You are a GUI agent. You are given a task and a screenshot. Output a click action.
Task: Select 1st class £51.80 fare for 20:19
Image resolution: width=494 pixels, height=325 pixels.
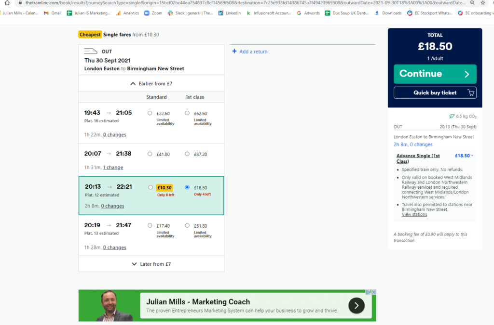[187, 226]
